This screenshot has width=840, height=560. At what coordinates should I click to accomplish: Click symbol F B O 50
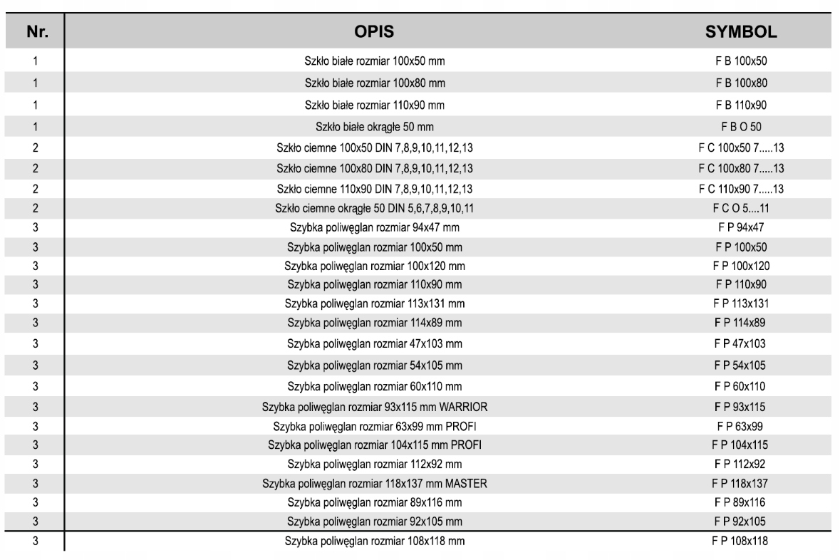click(741, 128)
